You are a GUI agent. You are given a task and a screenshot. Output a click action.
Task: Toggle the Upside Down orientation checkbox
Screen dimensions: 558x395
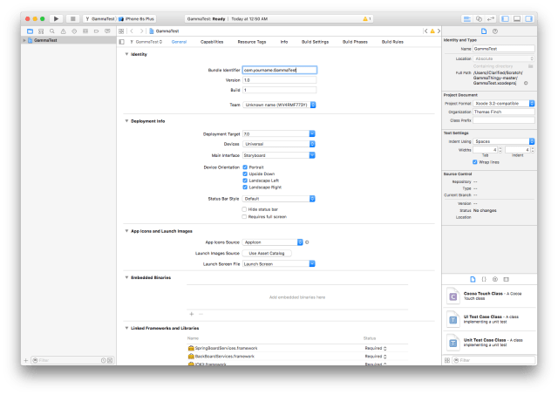click(x=245, y=174)
